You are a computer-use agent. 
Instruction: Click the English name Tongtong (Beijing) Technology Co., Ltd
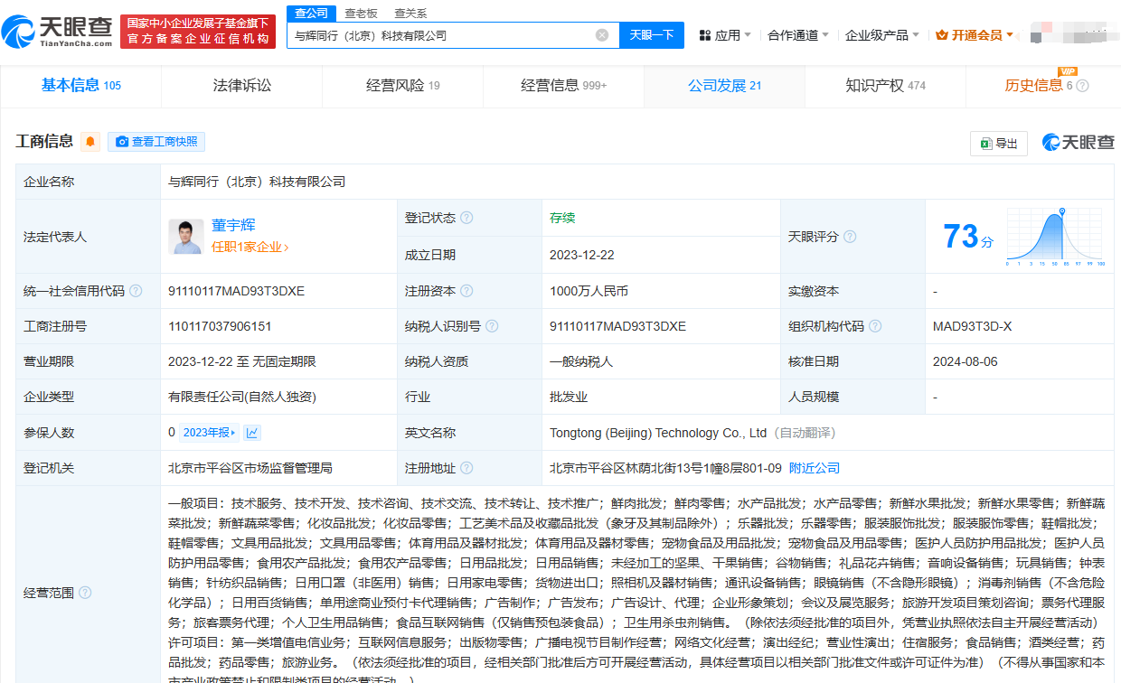pyautogui.click(x=658, y=433)
